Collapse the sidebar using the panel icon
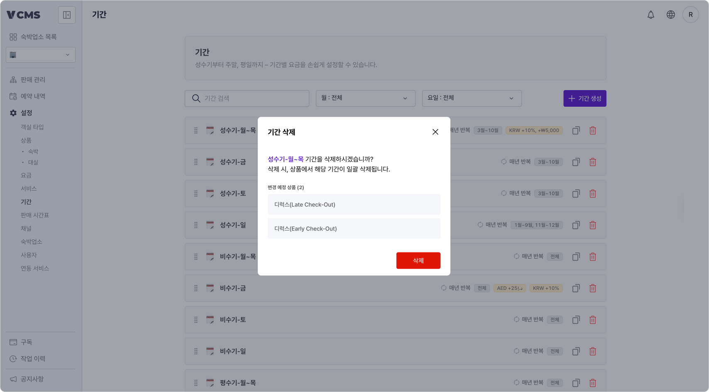 (66, 15)
